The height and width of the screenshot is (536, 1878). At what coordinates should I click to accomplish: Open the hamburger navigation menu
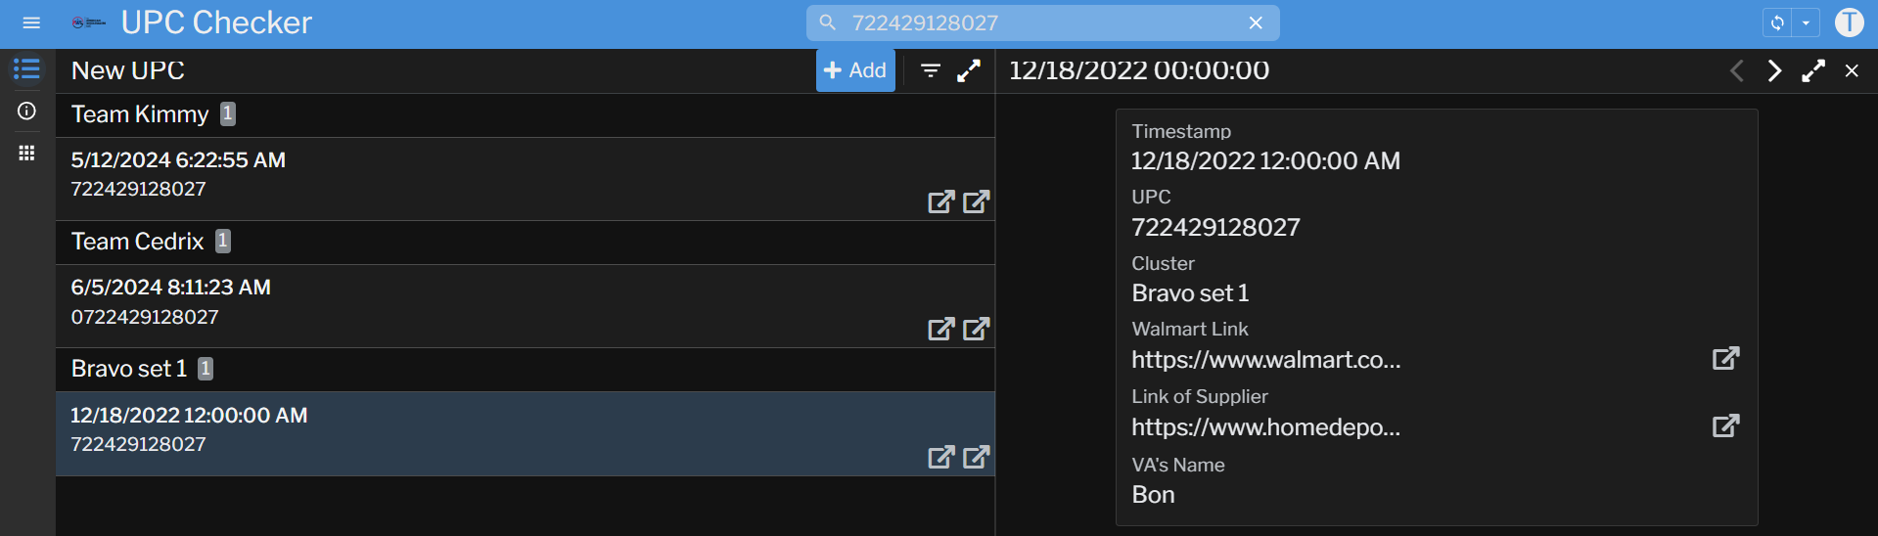point(31,22)
